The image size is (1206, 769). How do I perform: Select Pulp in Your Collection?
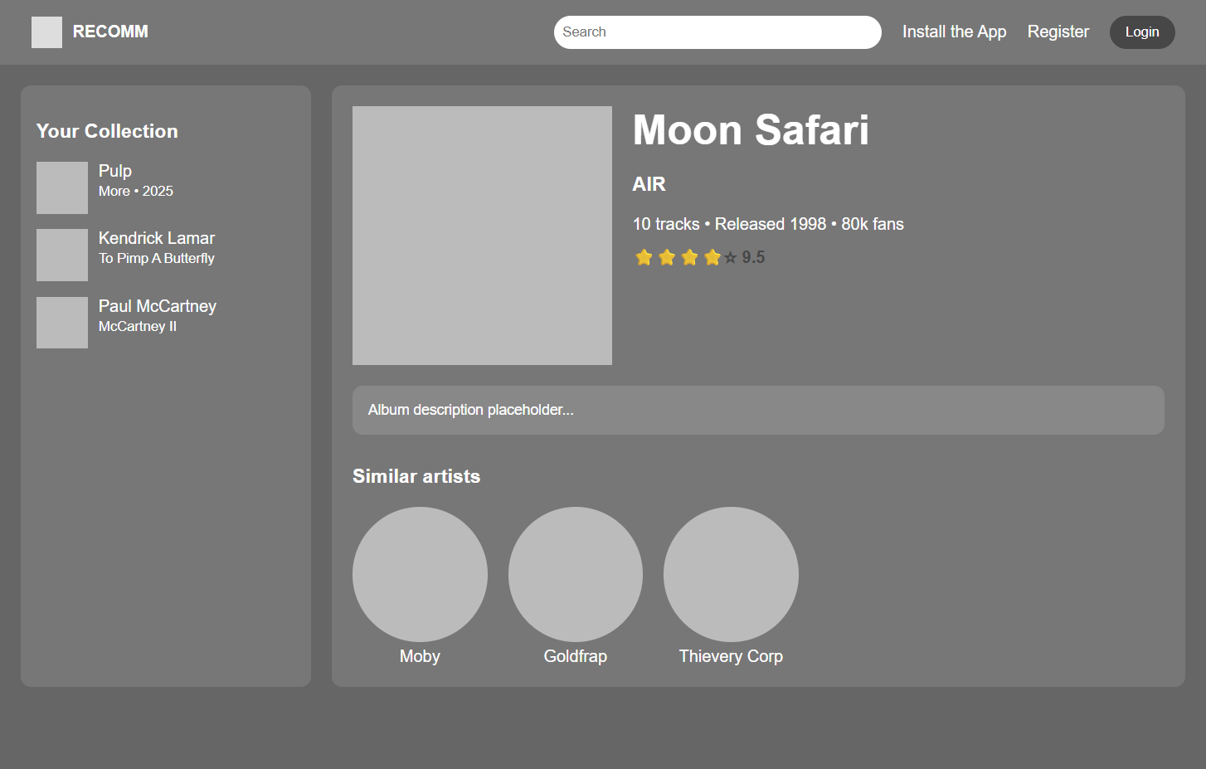coord(115,171)
